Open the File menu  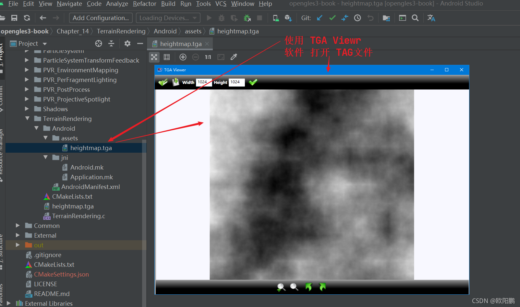pos(13,4)
